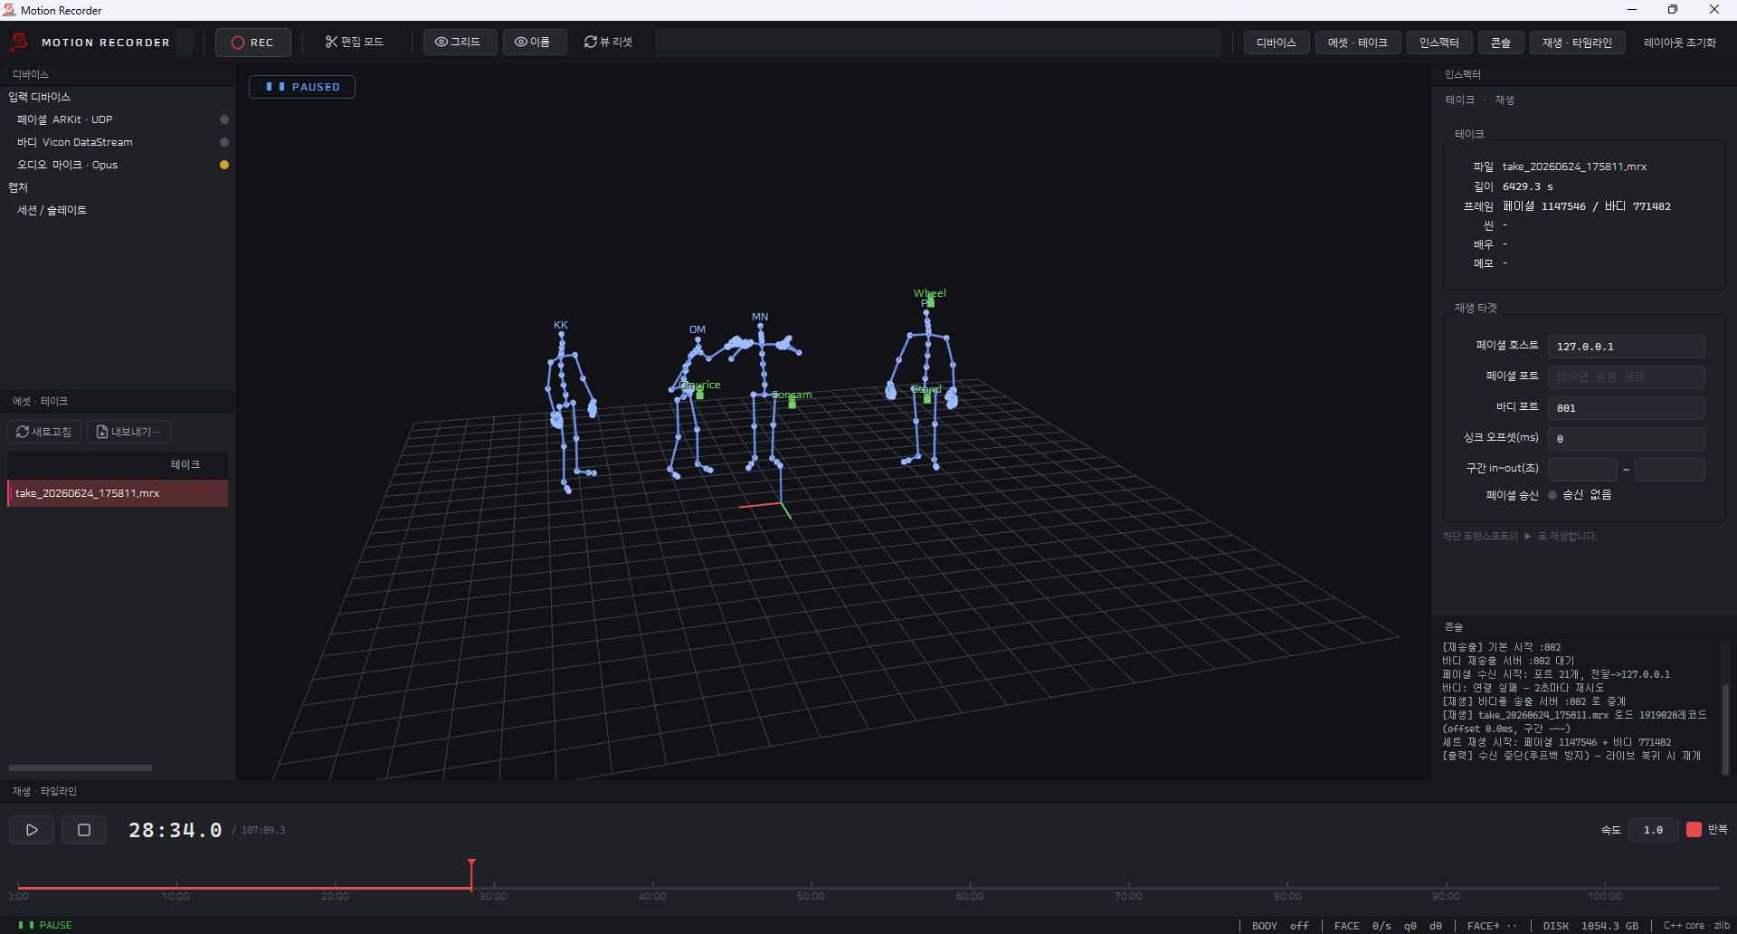This screenshot has width=1737, height=934.
Task: Click the 페이셜 포트 input field
Action: 1626,376
